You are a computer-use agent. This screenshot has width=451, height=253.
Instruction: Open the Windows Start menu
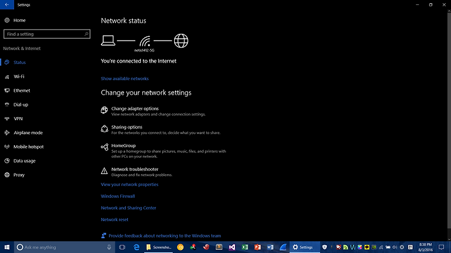point(7,247)
